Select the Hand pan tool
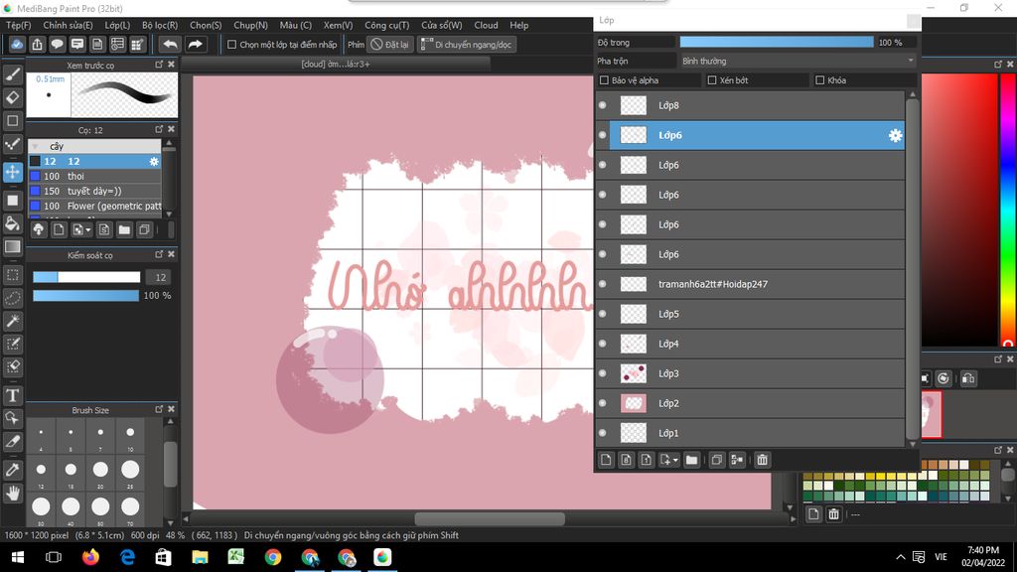 pos(12,493)
